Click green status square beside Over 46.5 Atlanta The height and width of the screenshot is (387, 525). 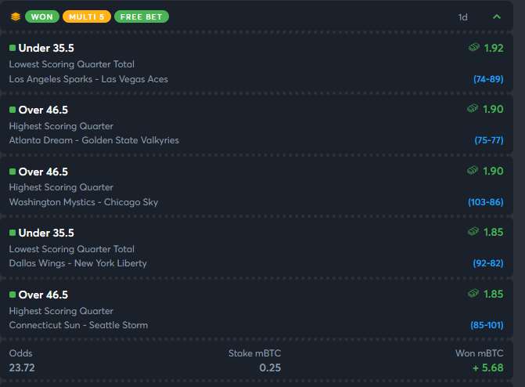tap(13, 110)
